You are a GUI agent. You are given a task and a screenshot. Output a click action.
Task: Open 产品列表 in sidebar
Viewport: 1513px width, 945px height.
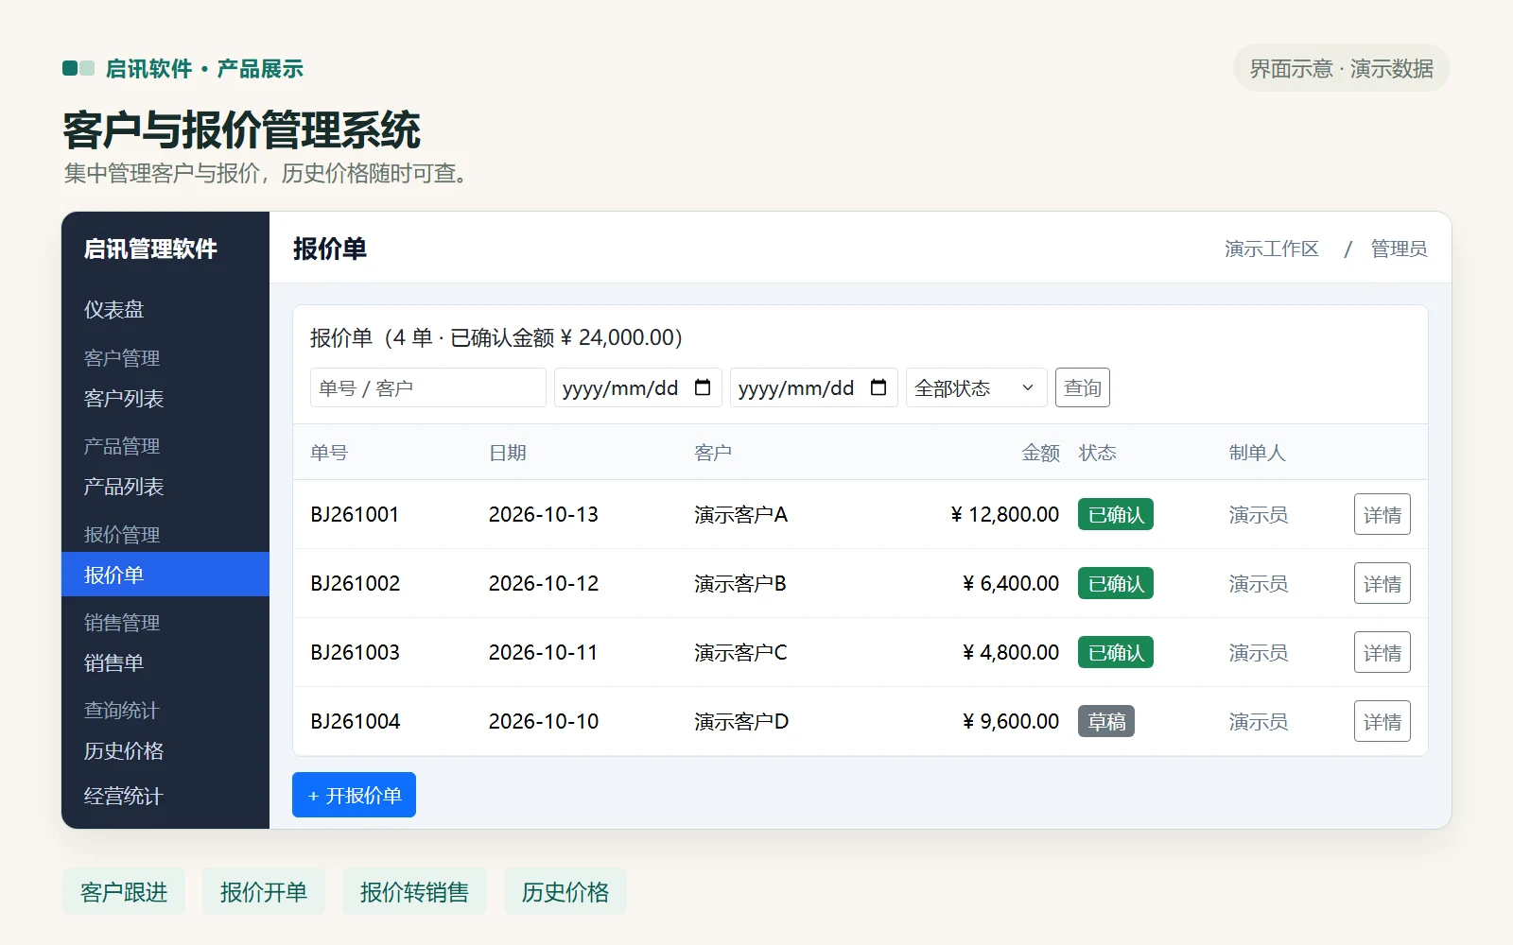pos(165,486)
